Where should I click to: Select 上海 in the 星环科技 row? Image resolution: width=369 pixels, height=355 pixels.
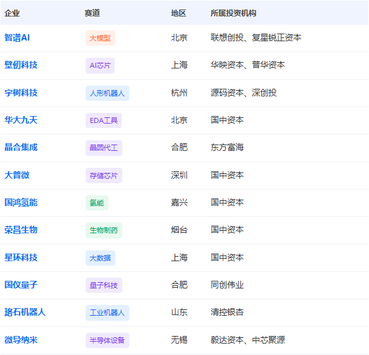(179, 257)
